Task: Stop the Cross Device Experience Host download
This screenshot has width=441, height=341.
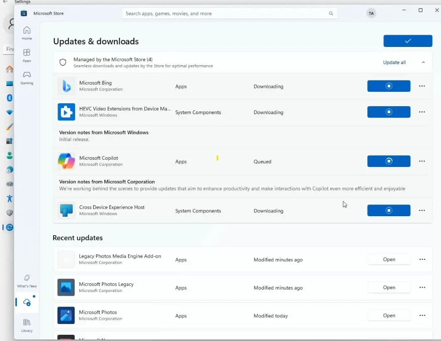Action: [x=389, y=210]
